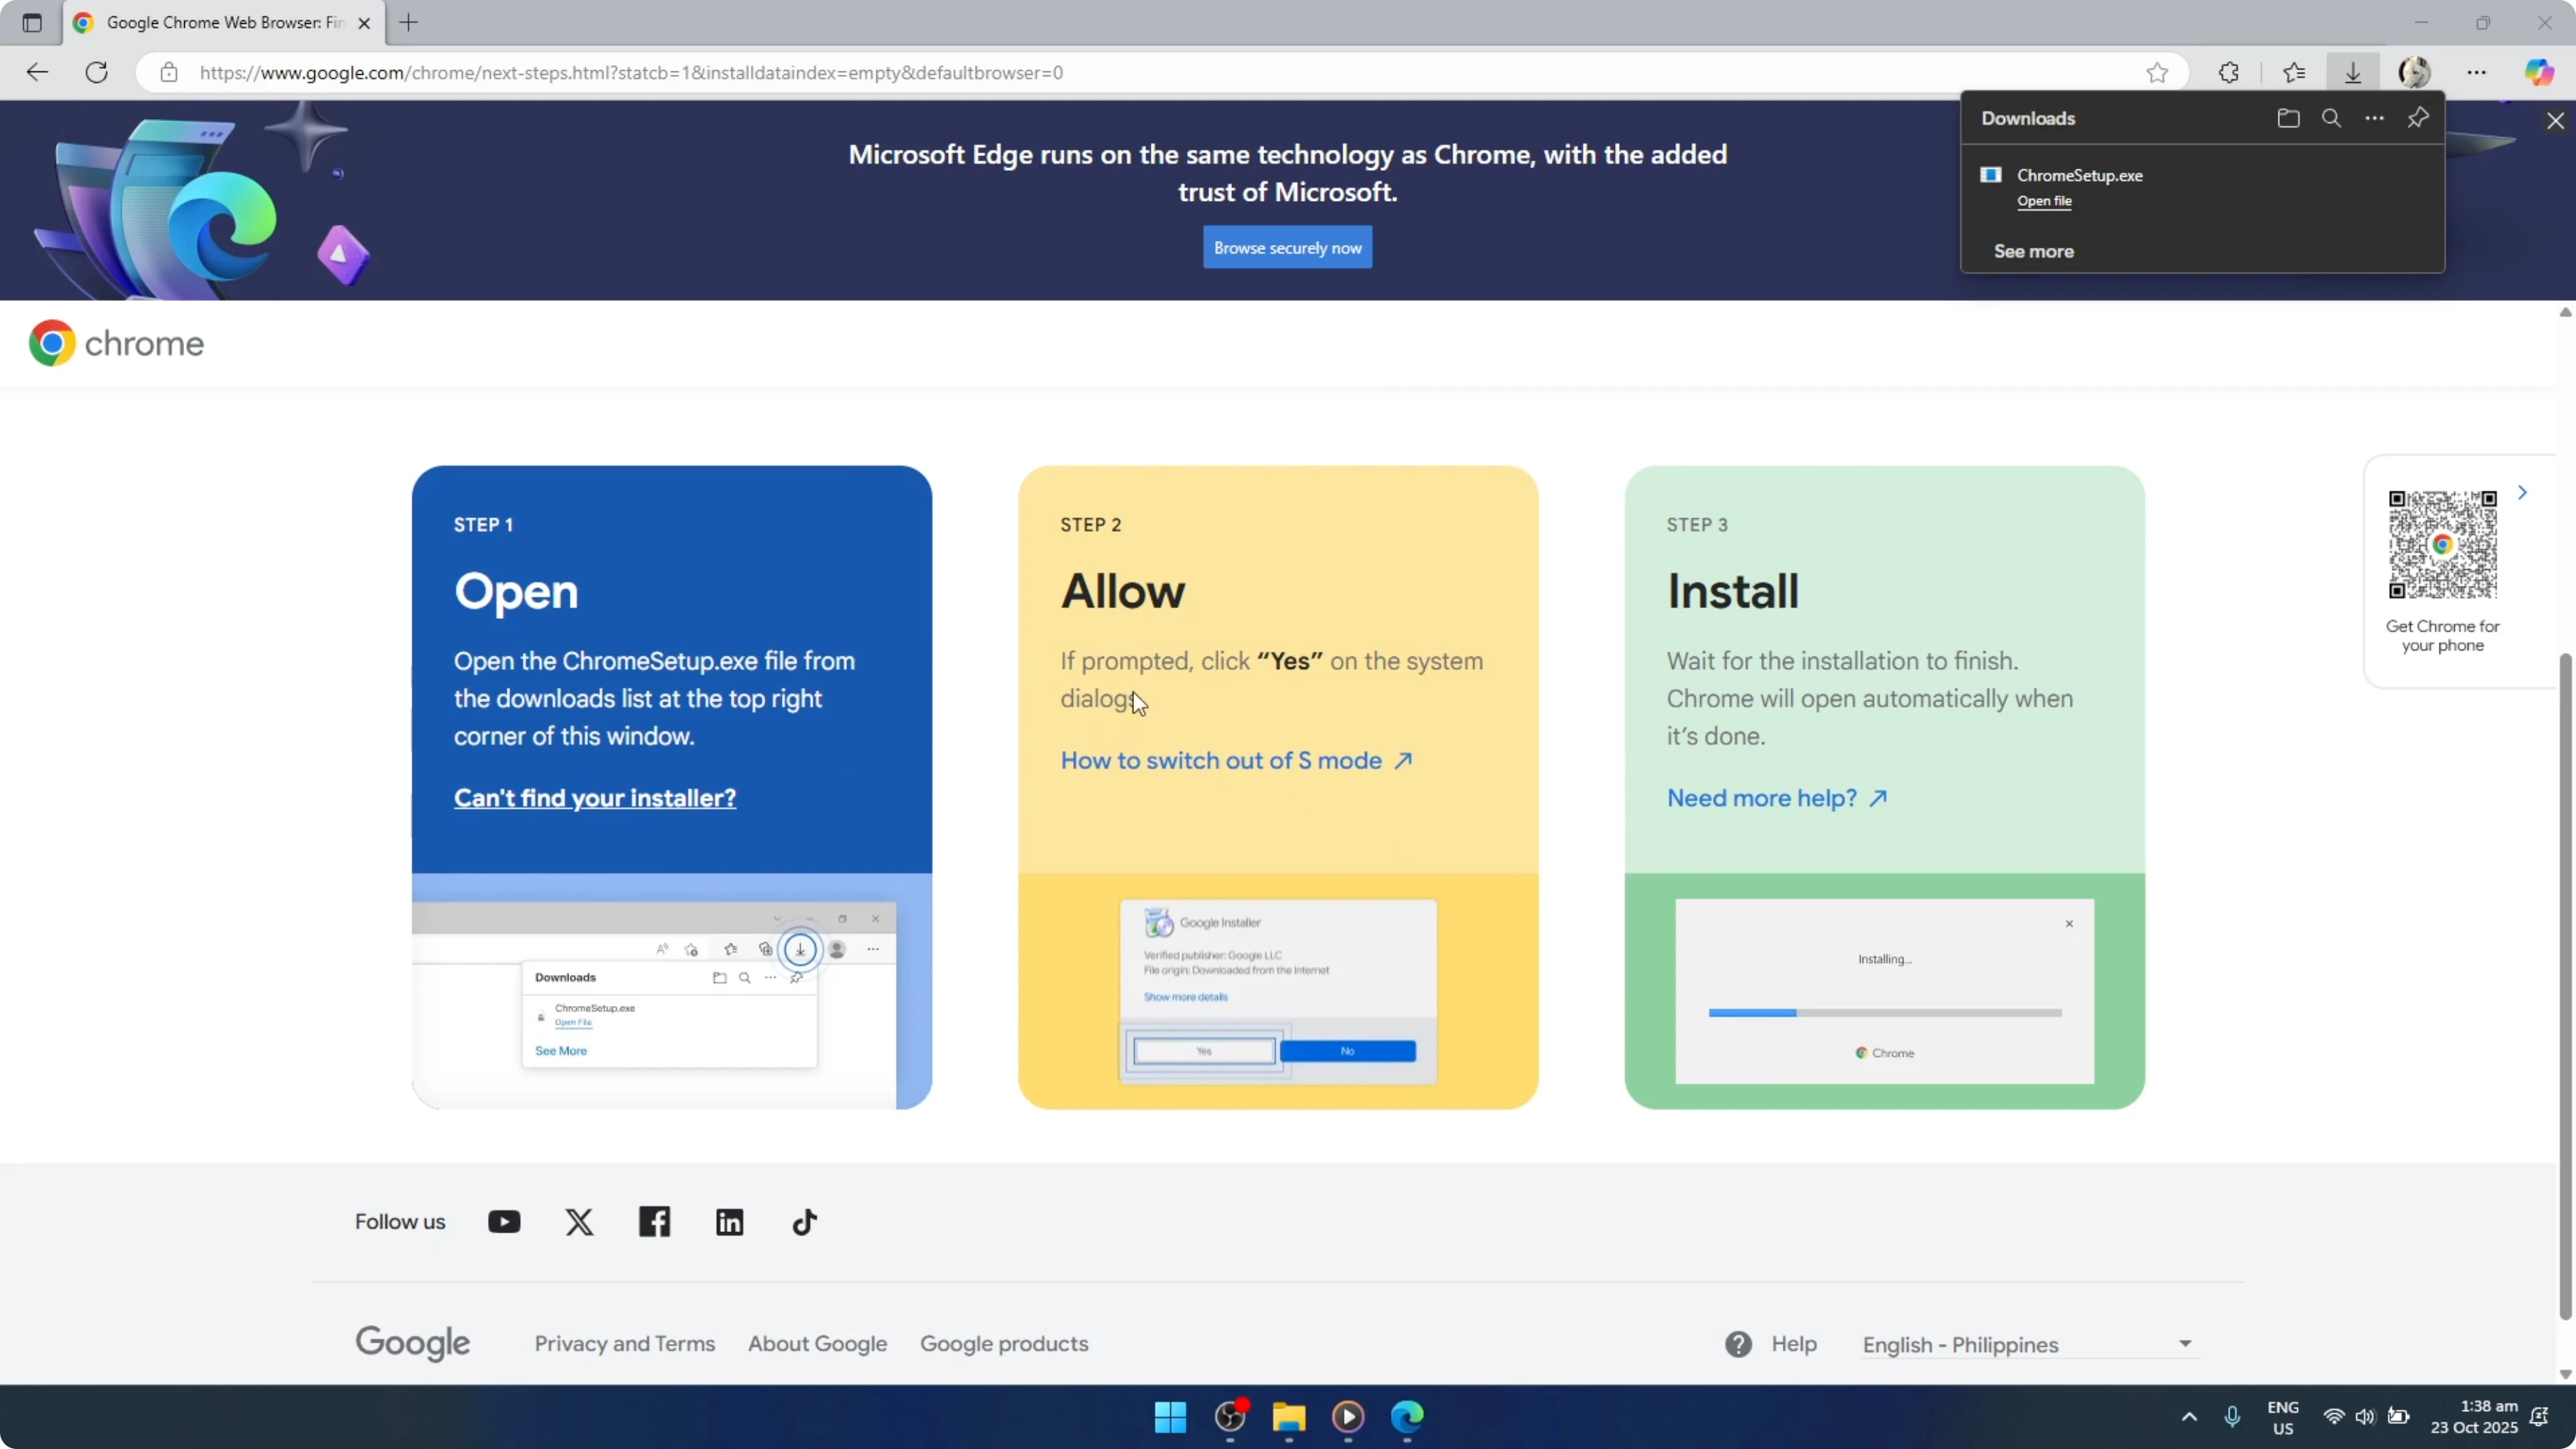Close the Google Chrome Web Browser tab
Image resolution: width=2576 pixels, height=1449 pixels.
364,23
